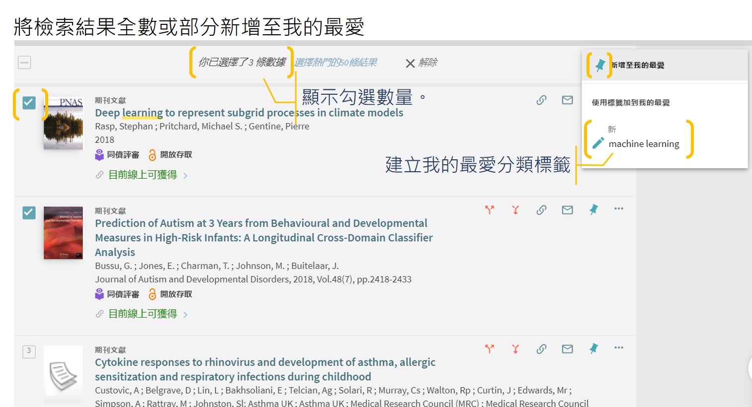Pin the Cytokine responses article to favorites
This screenshot has height=407, width=752.
(x=593, y=349)
